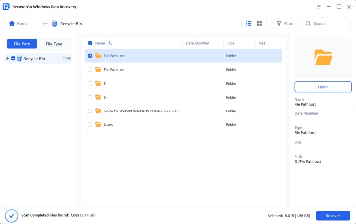Click the 7,089 count beside Recycle Bin
This screenshot has width=356, height=224.
click(x=67, y=58)
